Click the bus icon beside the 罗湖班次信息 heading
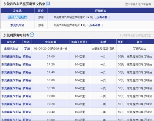 (48, 4)
